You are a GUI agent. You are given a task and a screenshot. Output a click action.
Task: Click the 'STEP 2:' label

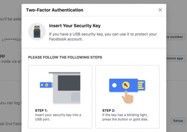108,110
